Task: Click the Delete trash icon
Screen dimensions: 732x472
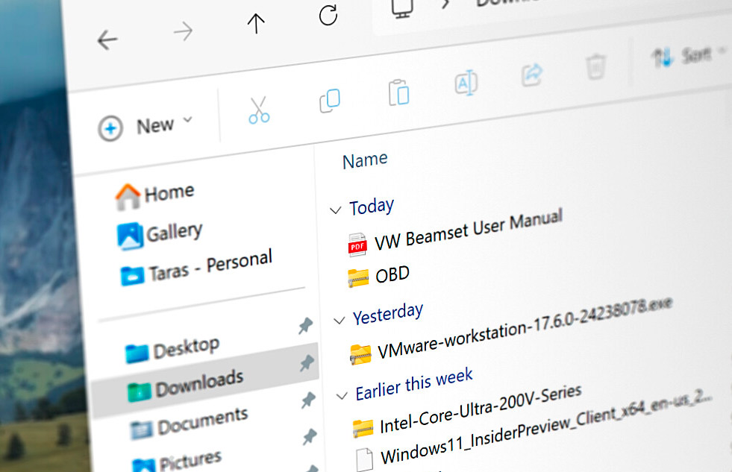Action: (x=595, y=67)
